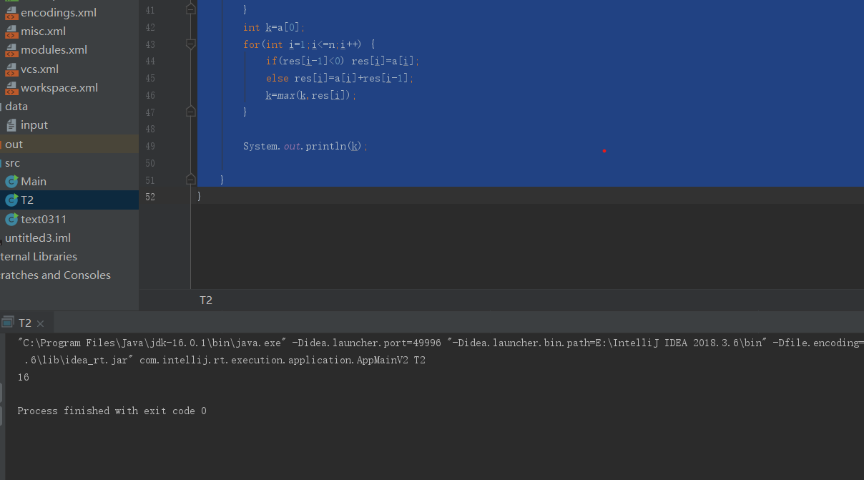Click the encodings.xml file icon
Image resolution: width=864 pixels, height=480 pixels.
point(11,12)
